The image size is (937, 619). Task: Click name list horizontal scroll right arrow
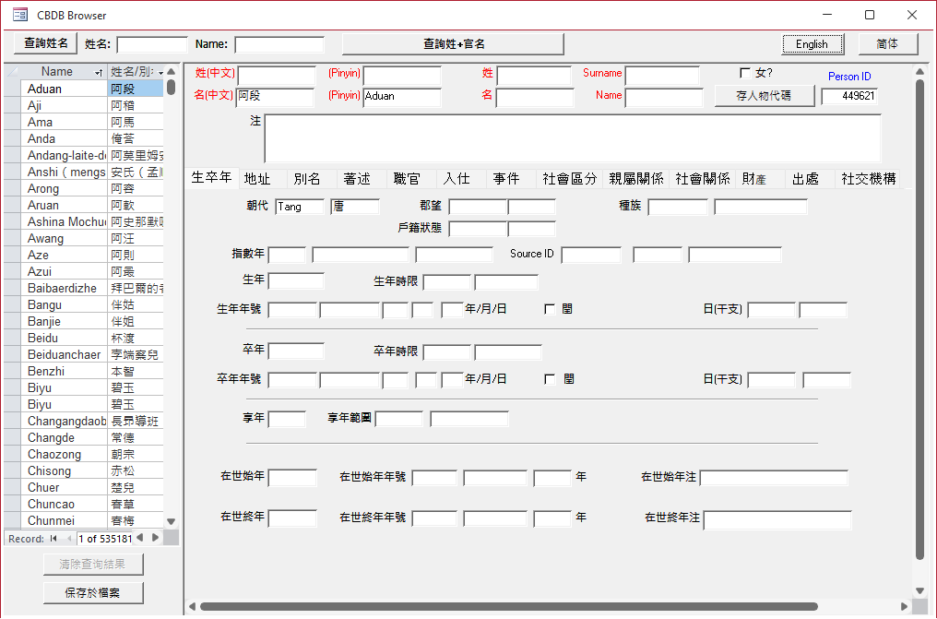156,537
